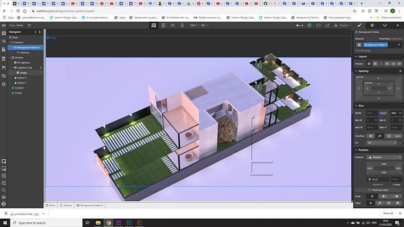Click the share project icon
The image size is (404, 227).
327,25
